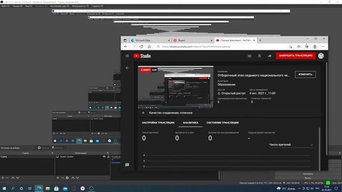Click the live stream preview thumbnail
Screen dimensions: 342x192
tap(176, 87)
